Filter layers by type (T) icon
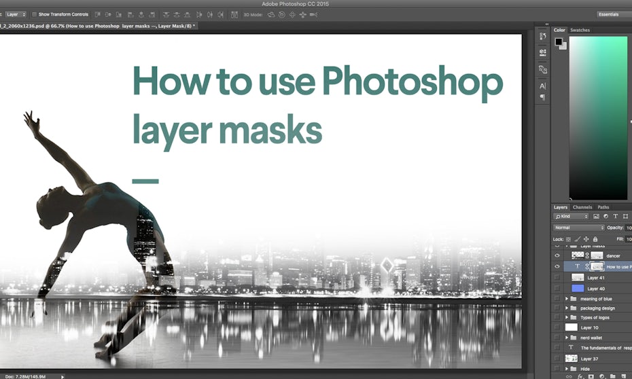Viewport: 632px width, 379px height. pos(615,217)
